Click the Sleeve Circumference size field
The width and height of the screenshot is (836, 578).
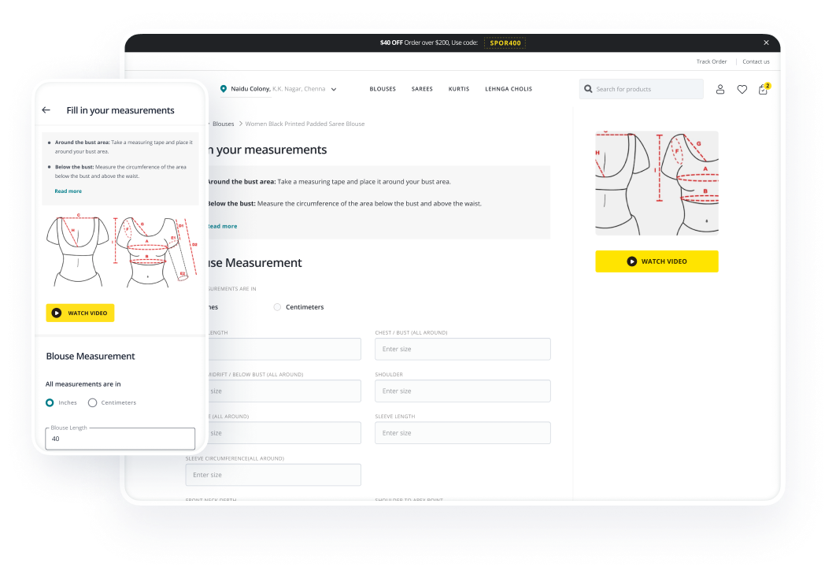273,475
